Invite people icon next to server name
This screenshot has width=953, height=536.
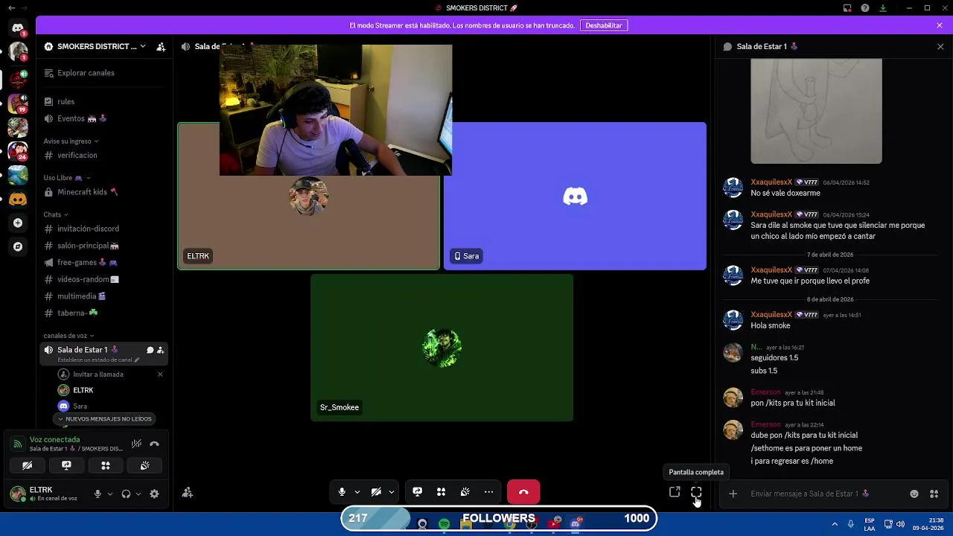point(161,46)
